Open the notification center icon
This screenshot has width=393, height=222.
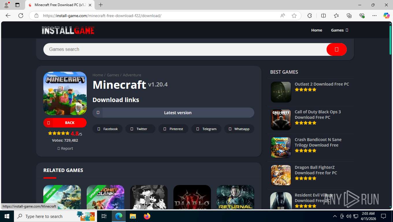[383, 216]
